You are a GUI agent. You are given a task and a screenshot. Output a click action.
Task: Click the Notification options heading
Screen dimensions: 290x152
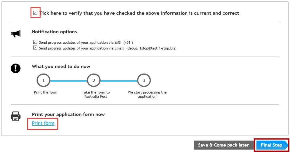55,32
